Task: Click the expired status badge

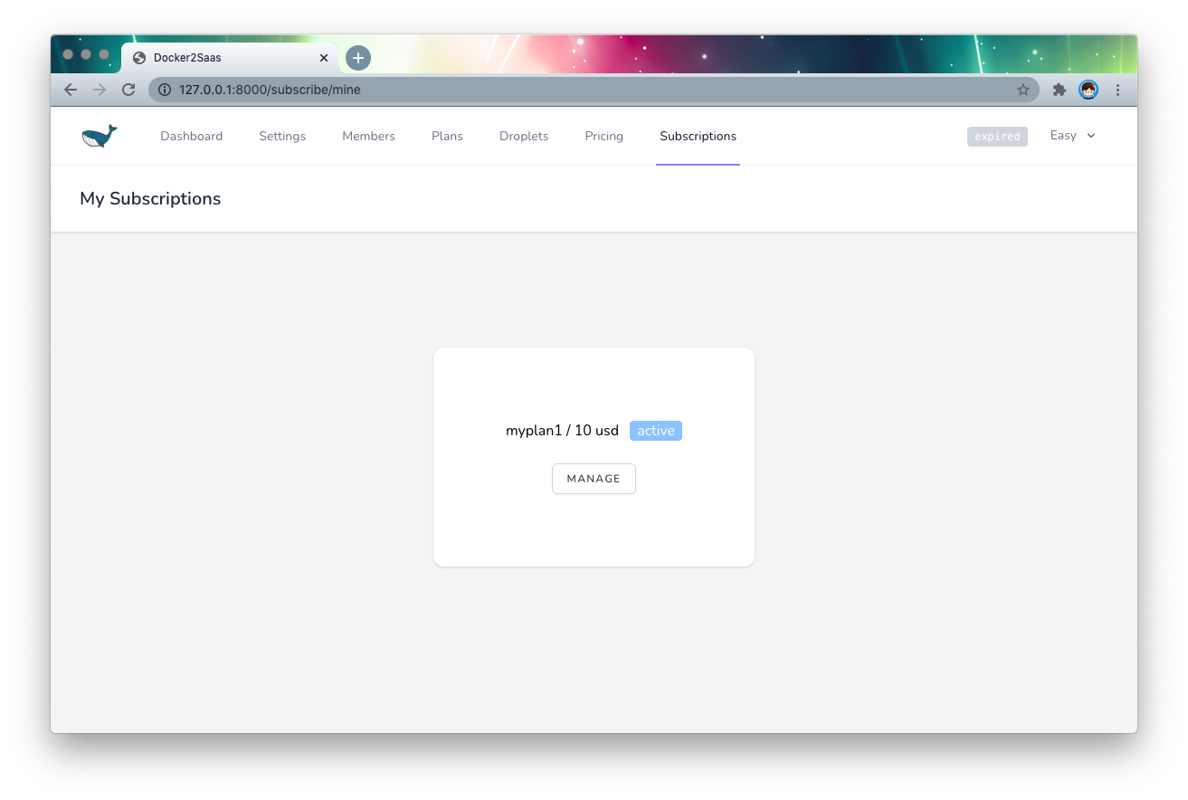Action: coord(997,136)
